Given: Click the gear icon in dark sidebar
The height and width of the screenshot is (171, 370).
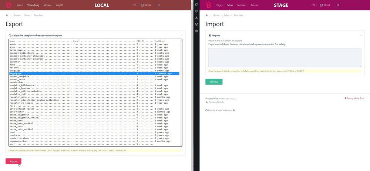Looking at the screenshot, I should [196, 31].
